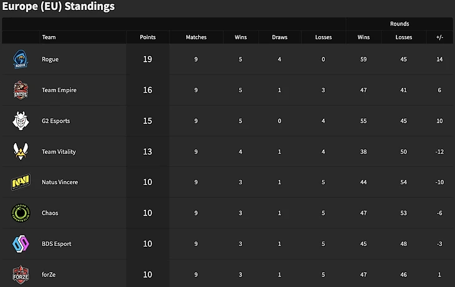Sort by the Matches column header

tap(196, 37)
